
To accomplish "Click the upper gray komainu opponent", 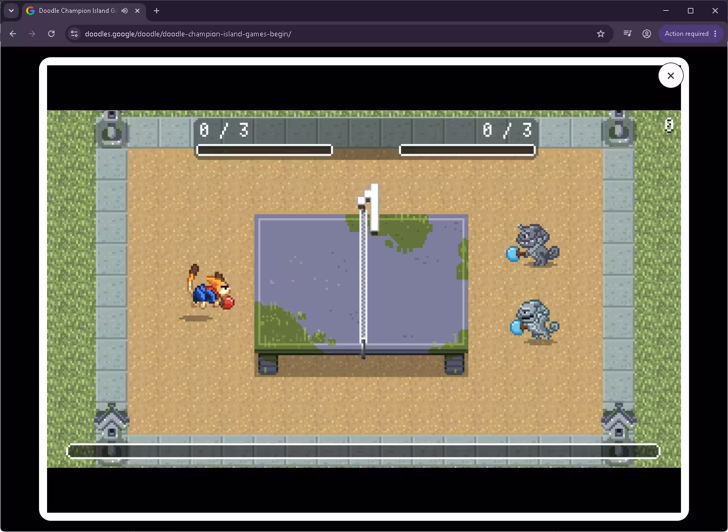I will click(x=533, y=246).
